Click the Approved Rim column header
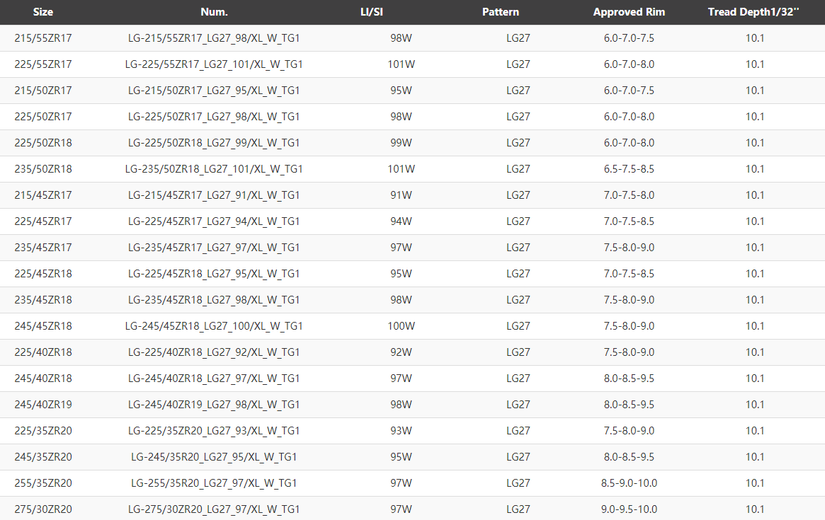 (x=629, y=12)
